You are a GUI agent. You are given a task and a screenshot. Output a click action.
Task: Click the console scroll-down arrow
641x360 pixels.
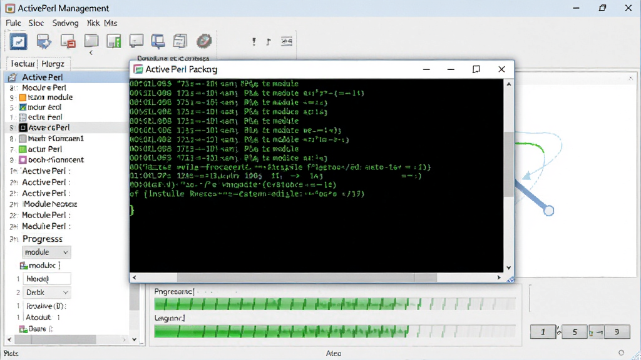pyautogui.click(x=508, y=267)
